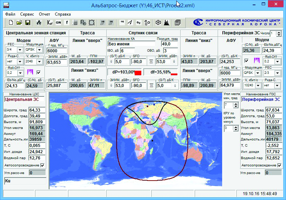This screenshot has height=200, width=286.
Task: Click down arrow right of top ЭИИМ 53,0
Action: [174, 62]
